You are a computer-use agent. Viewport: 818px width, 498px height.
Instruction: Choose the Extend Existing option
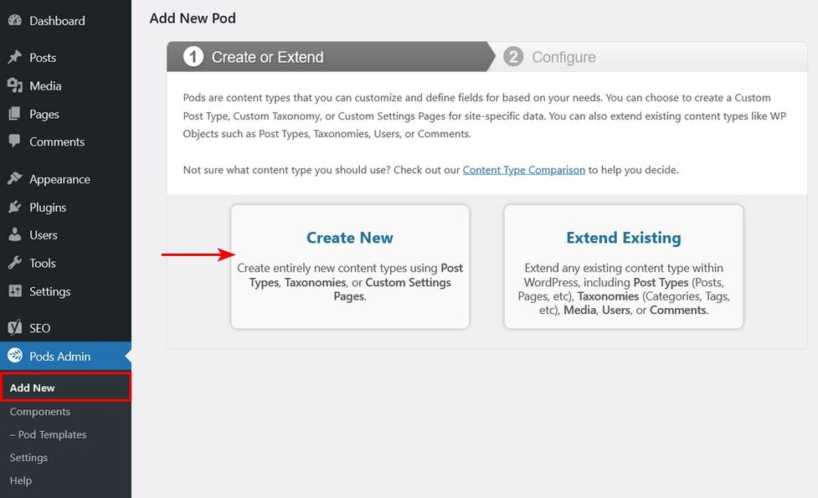tap(623, 267)
